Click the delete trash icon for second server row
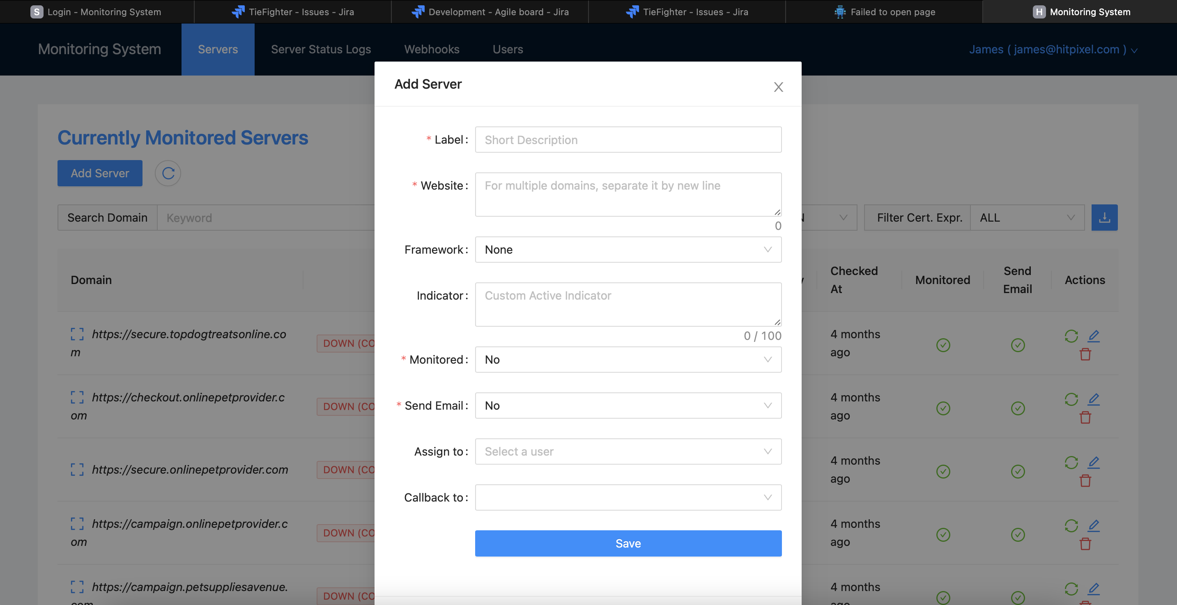Image resolution: width=1177 pixels, height=605 pixels. point(1085,417)
